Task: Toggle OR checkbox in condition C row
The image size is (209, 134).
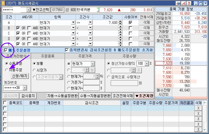Action: tap(18, 33)
